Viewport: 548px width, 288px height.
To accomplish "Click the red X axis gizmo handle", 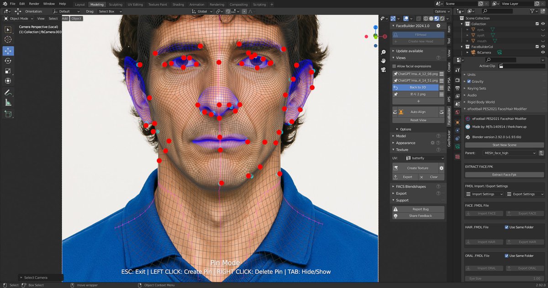I will (x=385, y=36).
